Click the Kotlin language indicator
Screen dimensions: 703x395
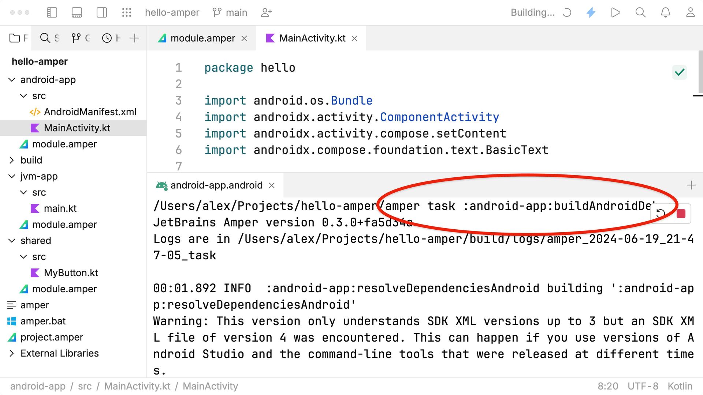click(x=680, y=386)
